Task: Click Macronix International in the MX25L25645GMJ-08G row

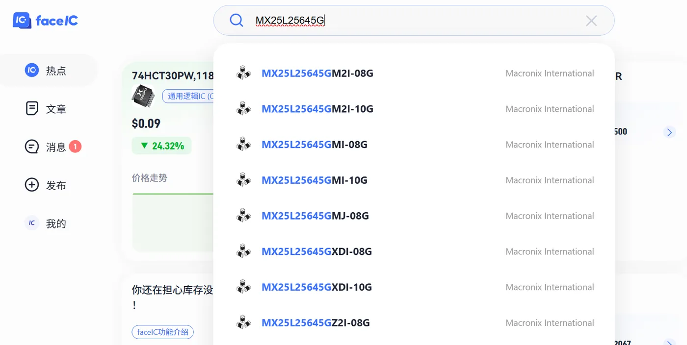Action: [550, 216]
